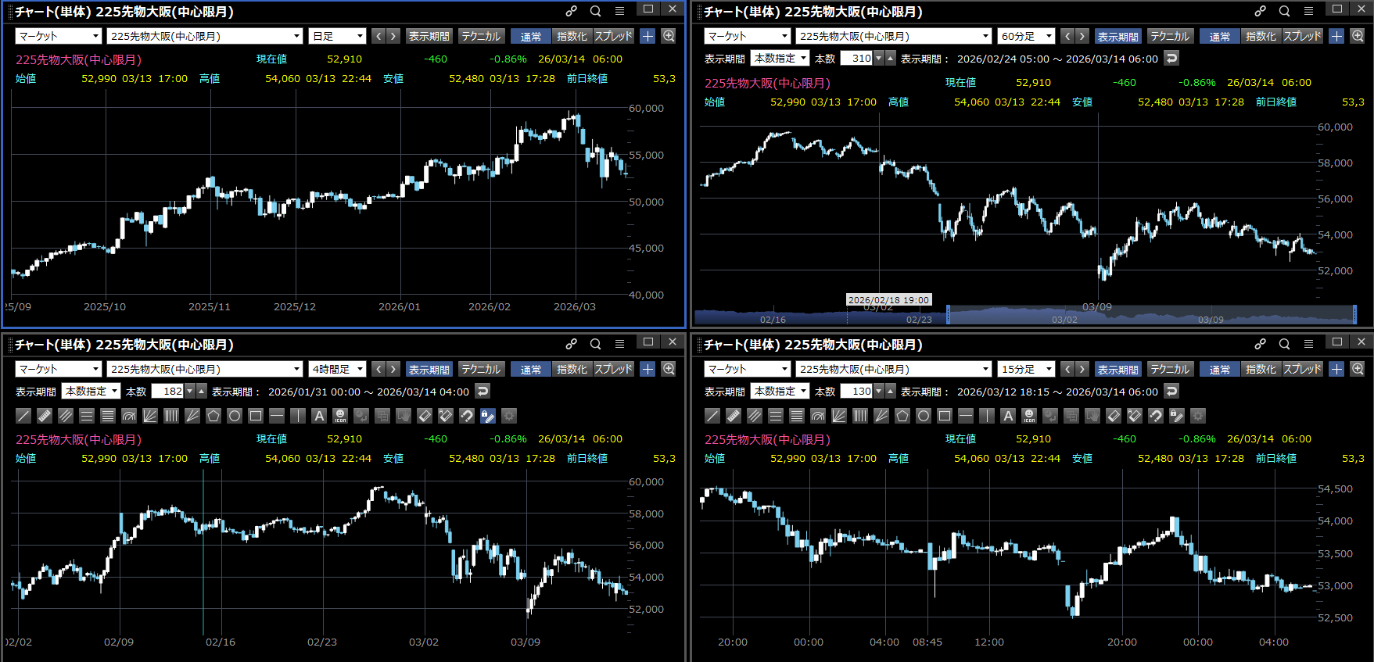Open the 本数指定 dropdown in the 60分足 chart
The image size is (1374, 662).
(780, 59)
